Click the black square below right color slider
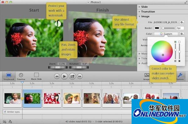The width and height of the screenshot is (188, 124). point(179,61)
